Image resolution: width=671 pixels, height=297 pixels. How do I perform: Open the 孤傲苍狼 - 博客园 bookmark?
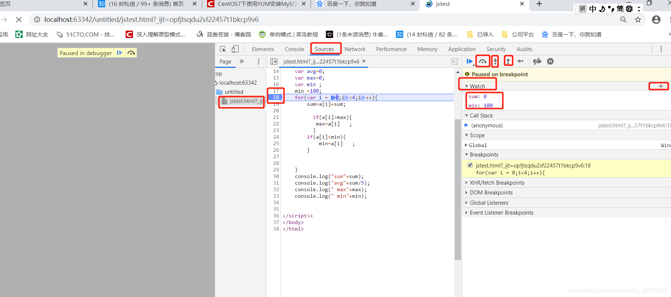pos(224,34)
